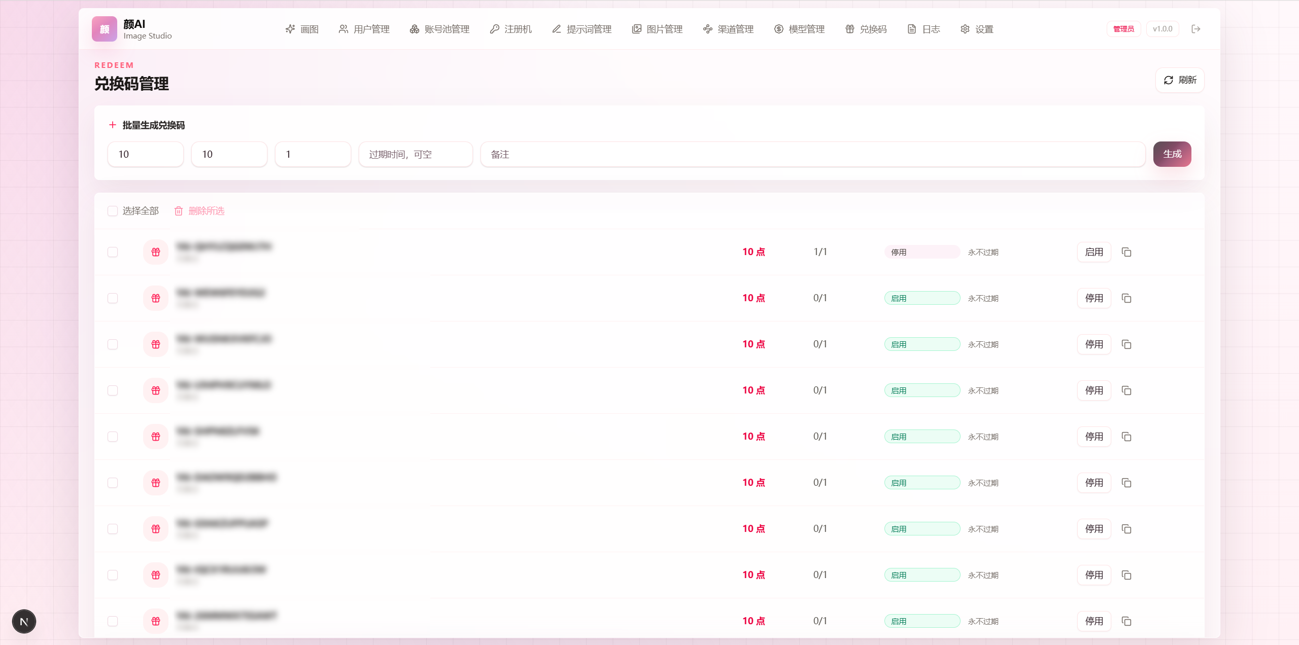Click the gift icon in the sixth code row

[x=156, y=483]
